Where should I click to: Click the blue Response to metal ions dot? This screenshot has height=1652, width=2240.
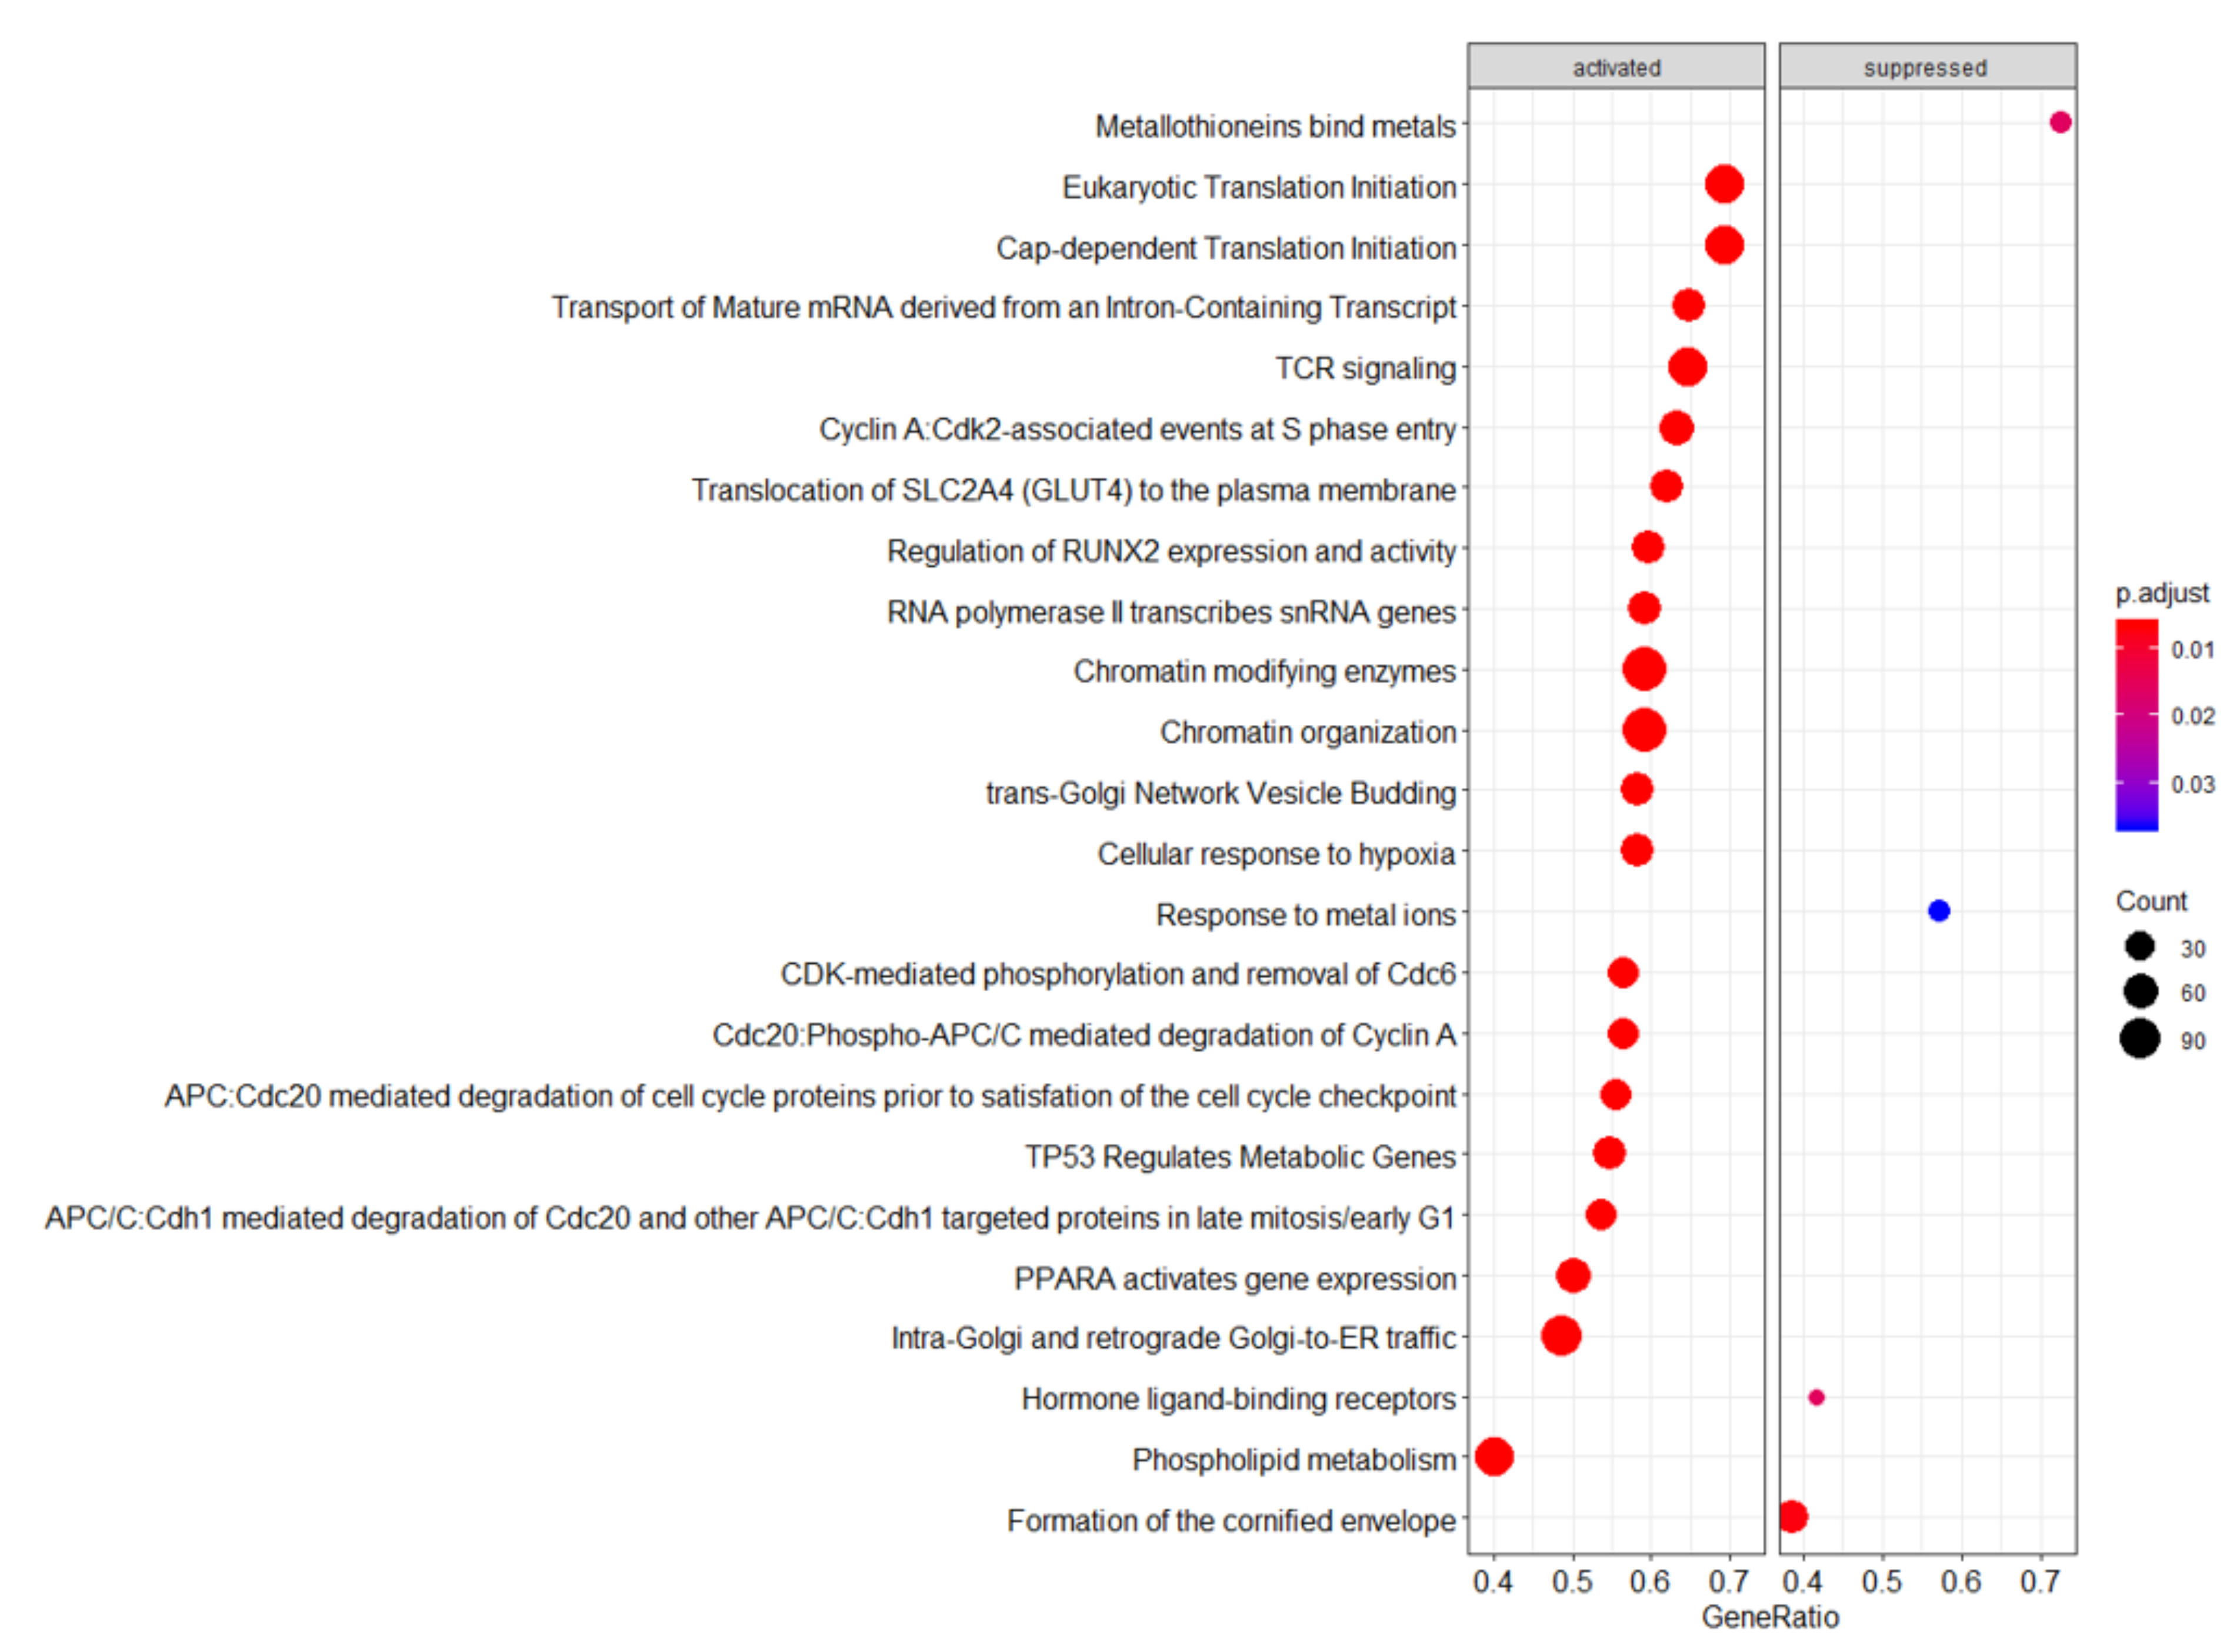1938,911
